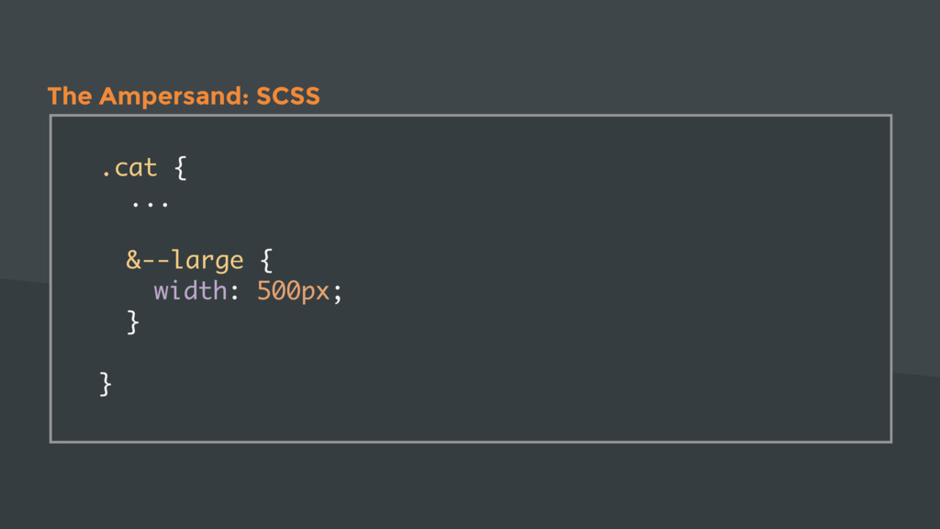
Task: Click the word "The" in the heading
Action: pos(70,96)
